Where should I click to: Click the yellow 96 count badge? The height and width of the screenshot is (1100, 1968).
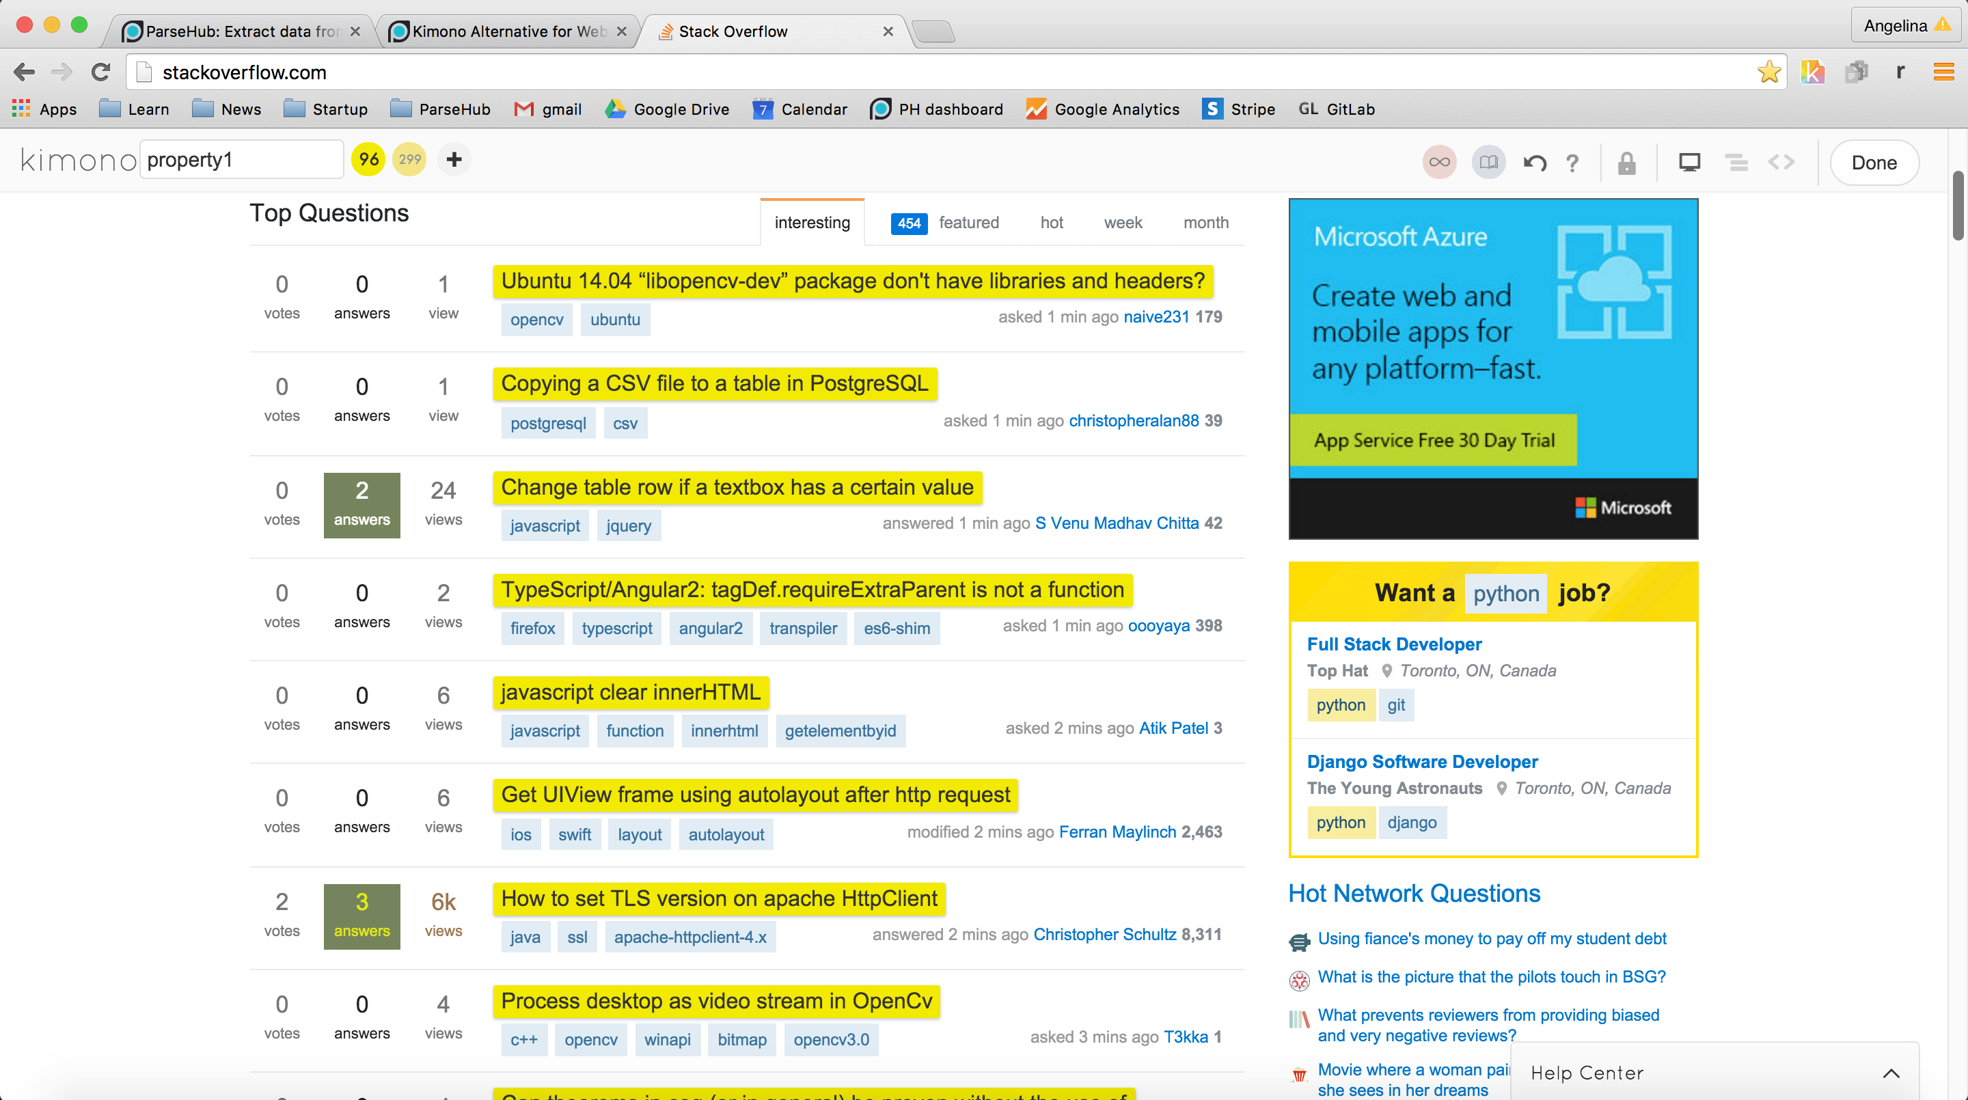coord(368,160)
